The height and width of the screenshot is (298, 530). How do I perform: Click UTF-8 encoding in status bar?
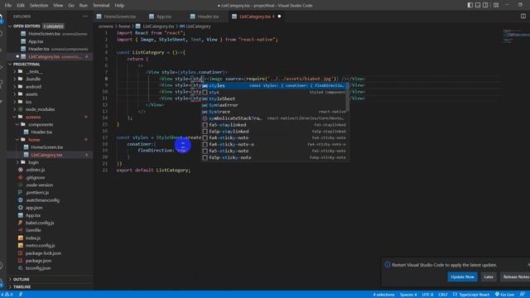pyautogui.click(x=427, y=295)
